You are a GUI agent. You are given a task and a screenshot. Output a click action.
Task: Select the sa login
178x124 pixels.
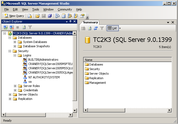(30, 82)
